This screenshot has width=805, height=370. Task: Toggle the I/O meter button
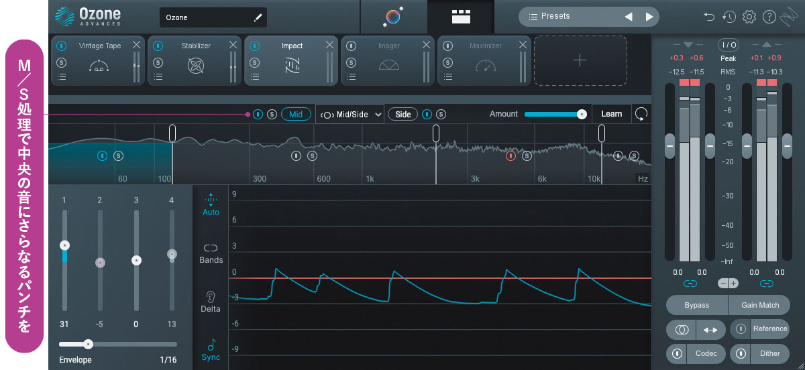pos(728,45)
